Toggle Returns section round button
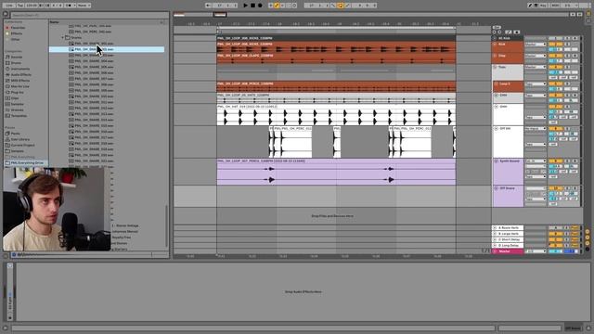 click(588, 238)
